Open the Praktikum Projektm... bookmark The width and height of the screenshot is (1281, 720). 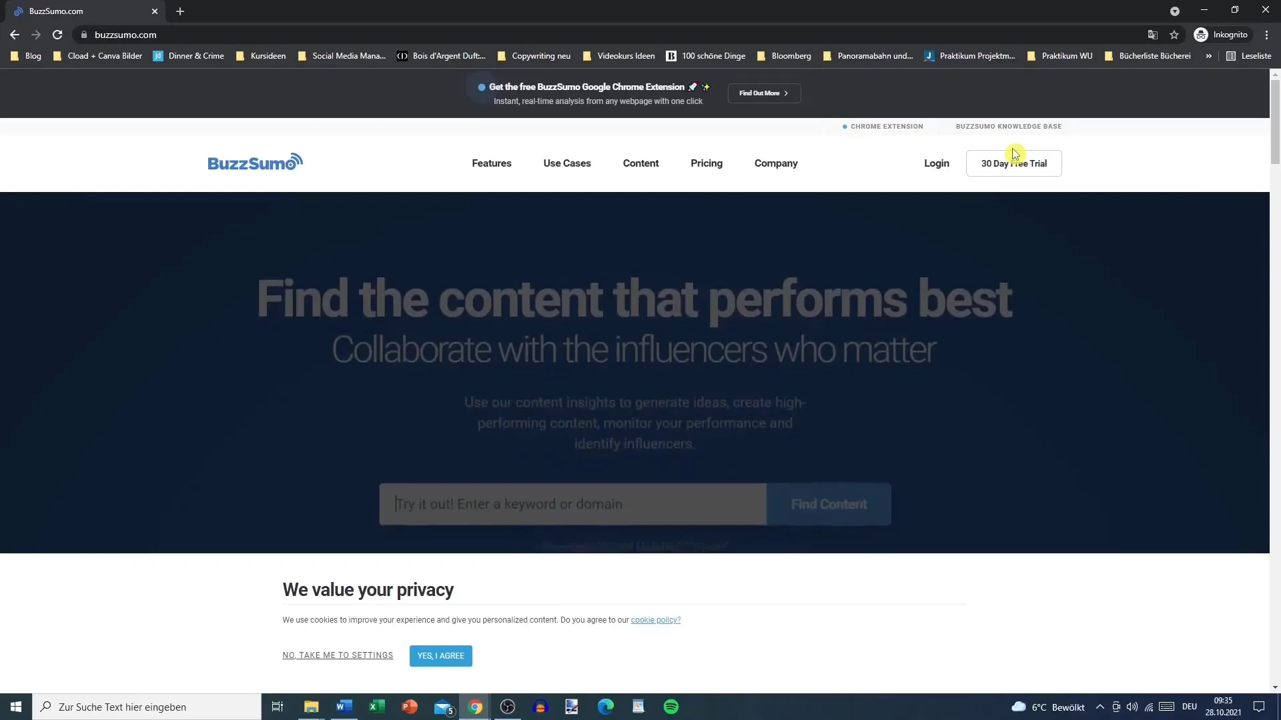coord(969,56)
